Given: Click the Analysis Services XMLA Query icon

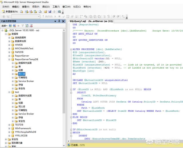Looking at the screenshot, I should (x=35, y=11).
